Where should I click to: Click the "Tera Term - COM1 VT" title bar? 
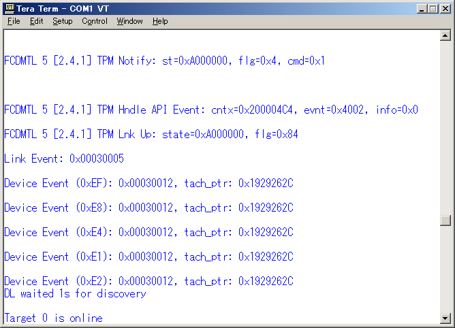coord(204,8)
